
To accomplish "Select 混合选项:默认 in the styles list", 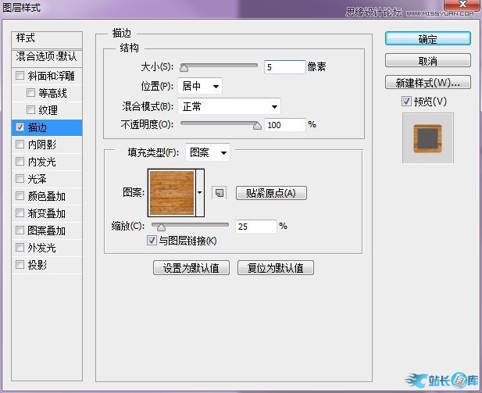I will coord(48,58).
